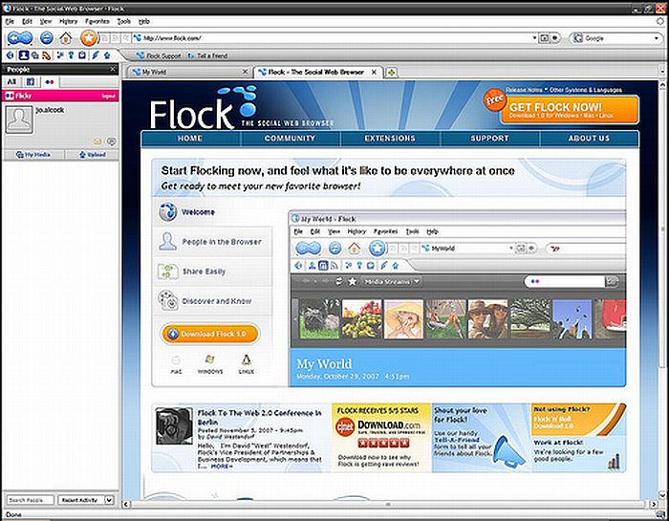Select the All tab in People sidebar
Image resolution: width=669 pixels, height=521 pixels.
11,81
